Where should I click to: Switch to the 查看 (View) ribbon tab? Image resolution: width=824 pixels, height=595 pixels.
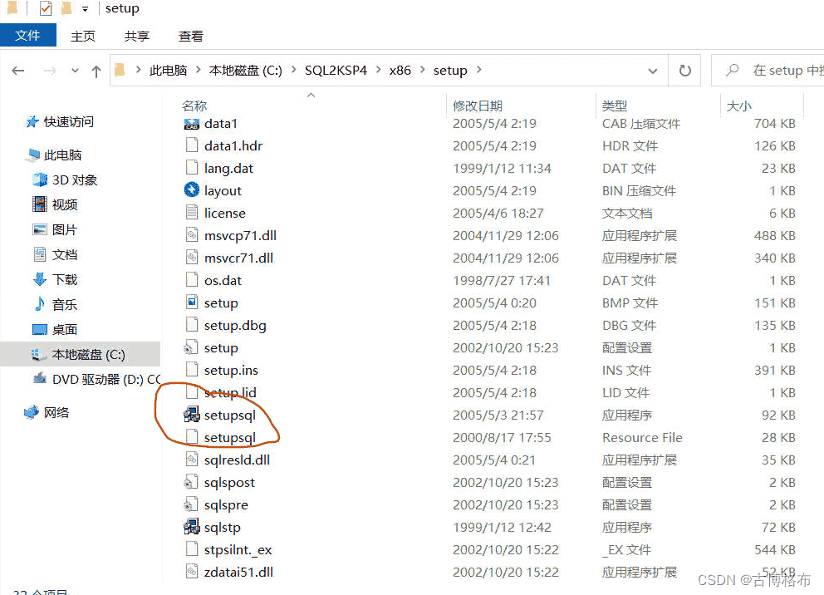tap(190, 37)
